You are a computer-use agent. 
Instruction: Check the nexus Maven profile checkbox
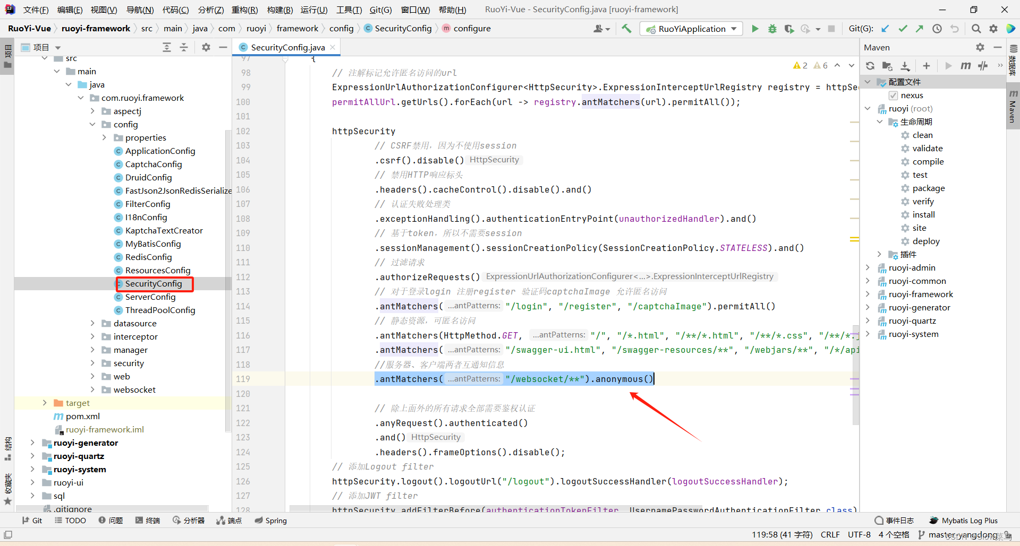894,95
